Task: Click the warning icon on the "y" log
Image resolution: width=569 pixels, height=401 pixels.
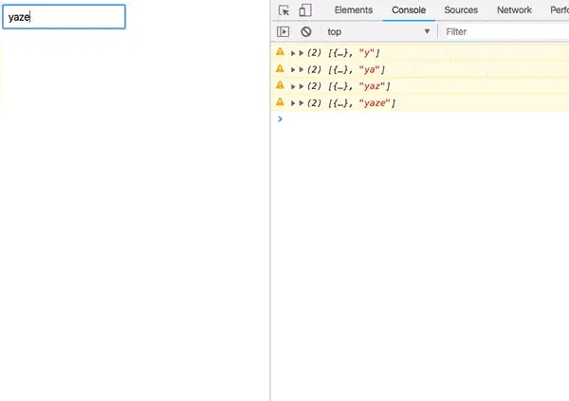Action: point(280,52)
